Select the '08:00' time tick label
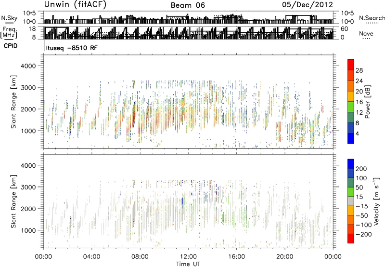This screenshot has width=385, height=267. (x=140, y=257)
